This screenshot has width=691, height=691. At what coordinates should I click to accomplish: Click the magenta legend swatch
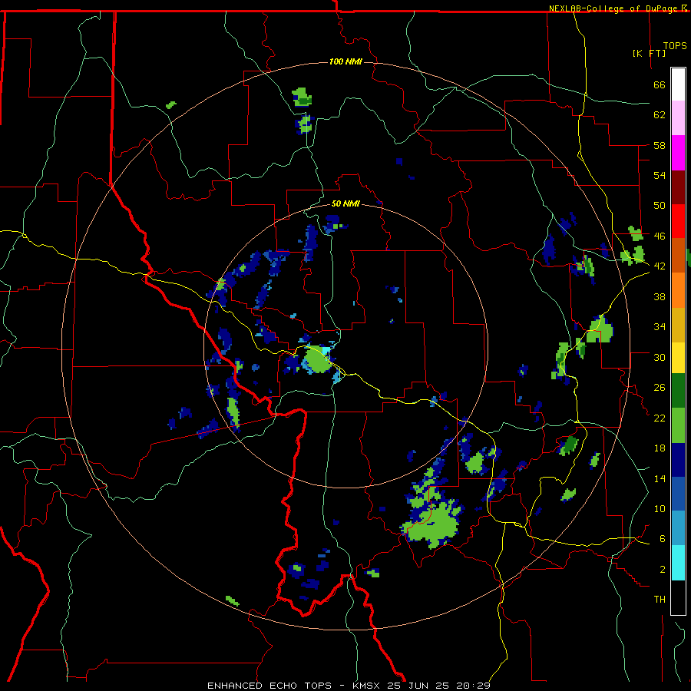(678, 153)
